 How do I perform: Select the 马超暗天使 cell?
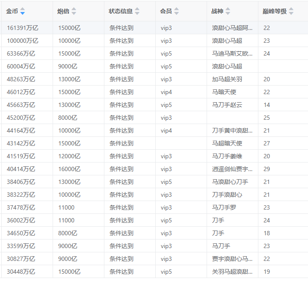coord(227,143)
